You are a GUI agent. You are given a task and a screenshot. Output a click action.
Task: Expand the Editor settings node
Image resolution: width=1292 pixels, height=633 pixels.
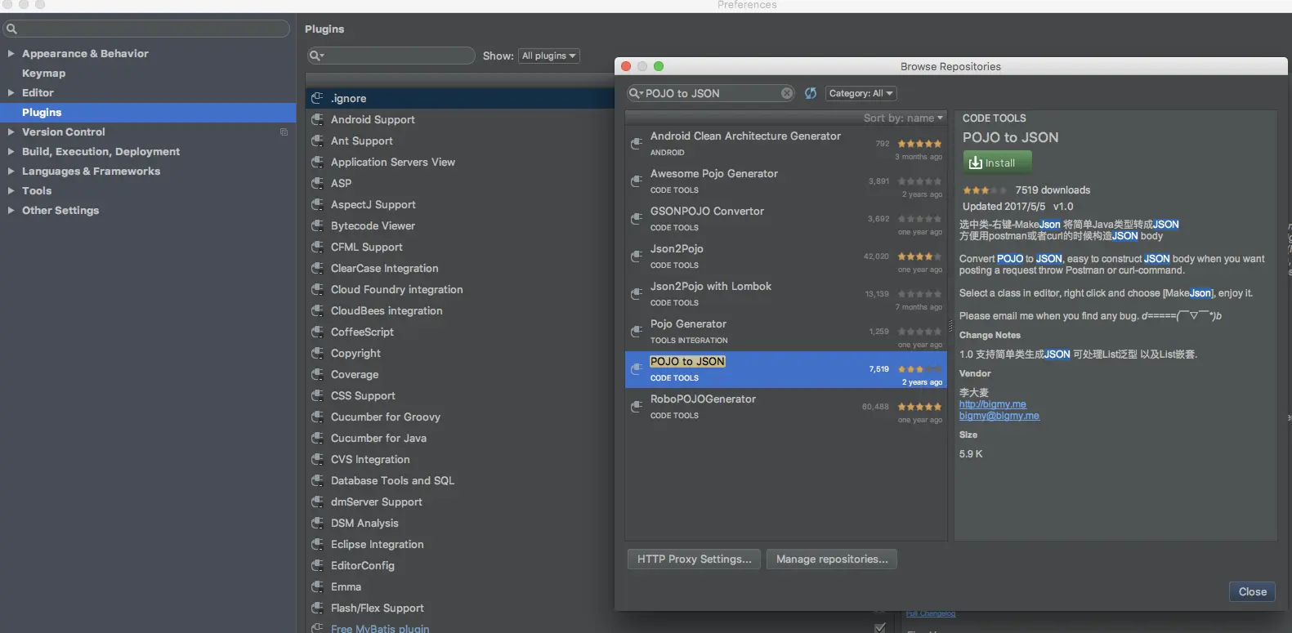coord(11,93)
